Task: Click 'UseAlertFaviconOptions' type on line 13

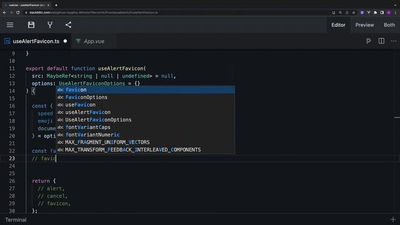Action: [92, 83]
